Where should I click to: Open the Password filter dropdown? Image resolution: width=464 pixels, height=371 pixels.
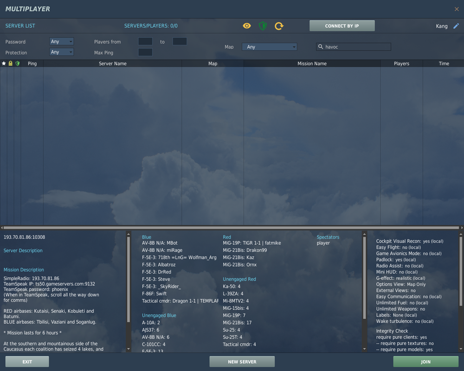(62, 41)
